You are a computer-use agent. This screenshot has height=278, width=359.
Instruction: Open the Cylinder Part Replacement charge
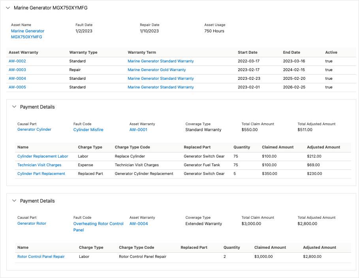coord(41,173)
